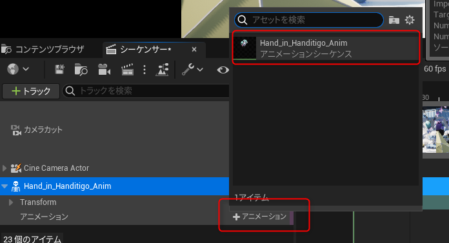The image size is (449, 243).
Task: Open the wrench actions menu
Action: coord(192,69)
